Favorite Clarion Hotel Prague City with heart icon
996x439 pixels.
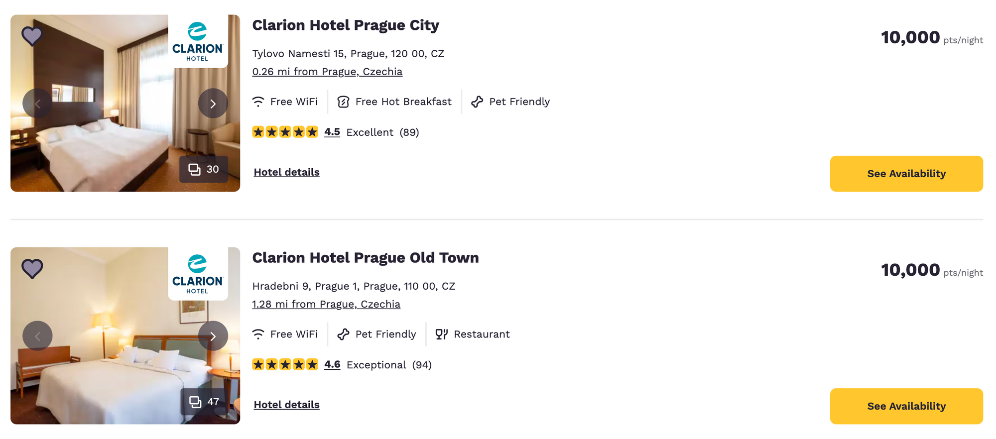tap(32, 36)
